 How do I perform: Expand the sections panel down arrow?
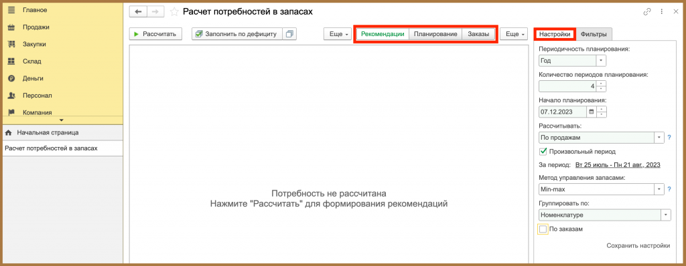pos(61,120)
